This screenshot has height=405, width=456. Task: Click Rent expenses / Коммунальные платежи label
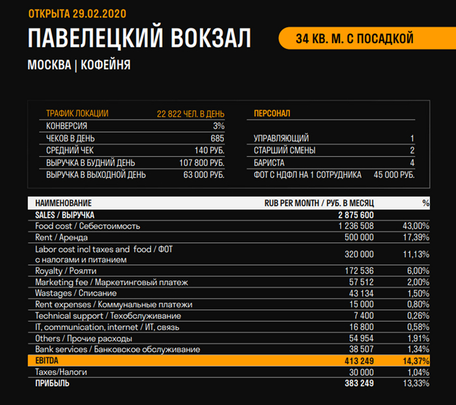(114, 305)
